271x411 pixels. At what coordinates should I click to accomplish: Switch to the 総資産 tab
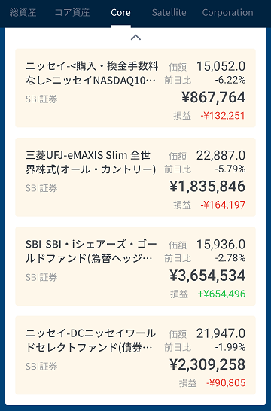(23, 12)
